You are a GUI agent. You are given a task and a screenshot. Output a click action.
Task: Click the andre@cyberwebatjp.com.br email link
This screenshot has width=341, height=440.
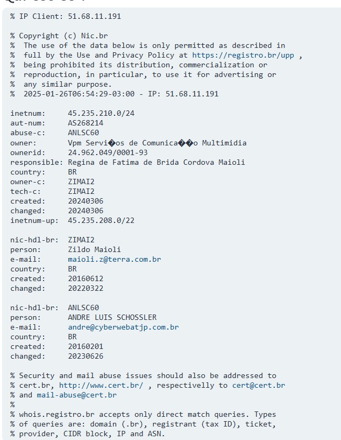123,327
